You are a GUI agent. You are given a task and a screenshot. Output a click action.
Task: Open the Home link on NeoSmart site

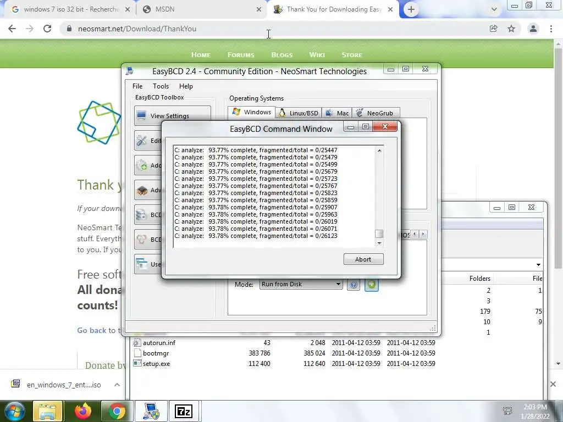[x=201, y=55]
